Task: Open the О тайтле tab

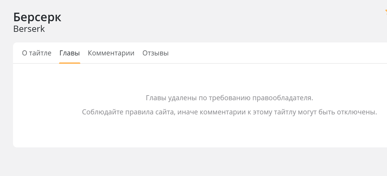Action: point(37,53)
